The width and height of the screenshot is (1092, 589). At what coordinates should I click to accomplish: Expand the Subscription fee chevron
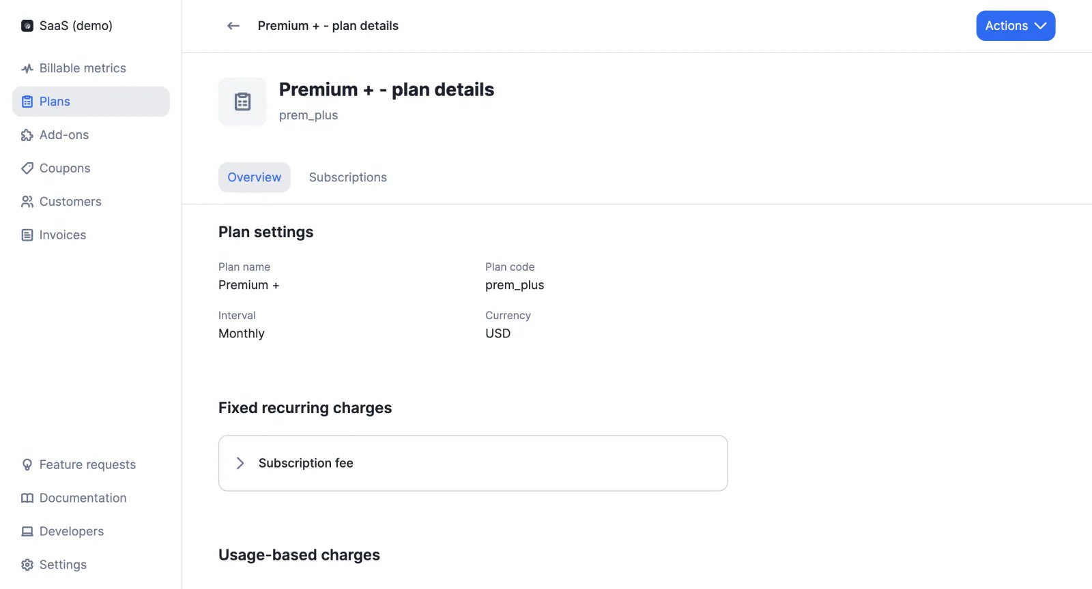click(x=240, y=464)
